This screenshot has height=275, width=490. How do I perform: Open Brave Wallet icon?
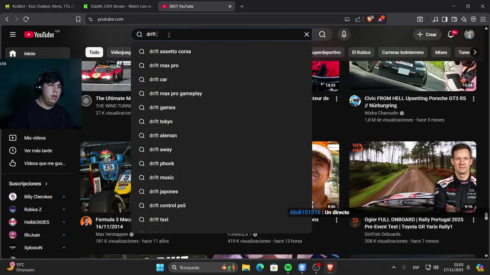pos(454,19)
